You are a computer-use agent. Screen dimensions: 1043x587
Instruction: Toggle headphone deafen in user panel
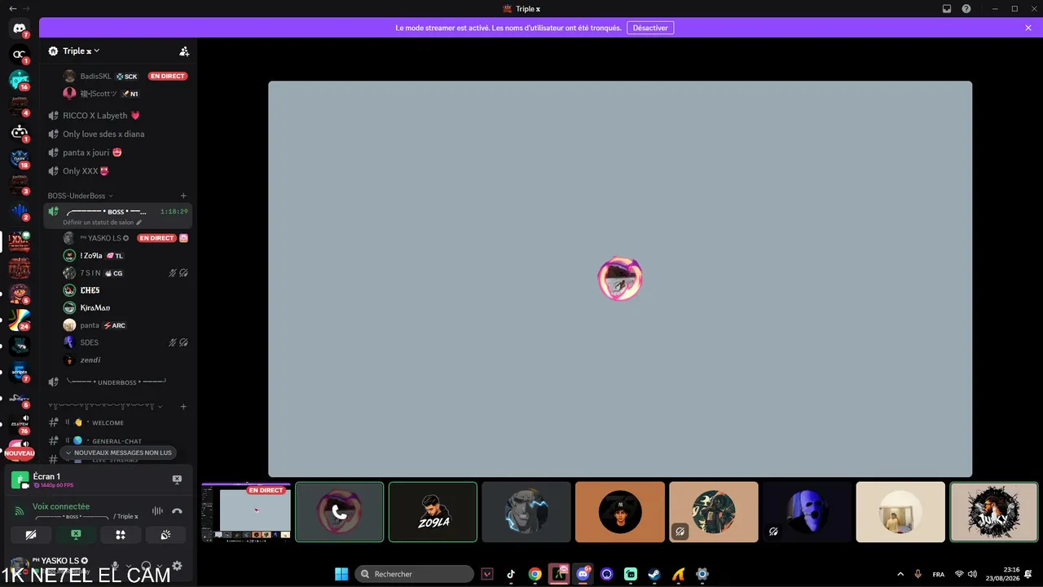[x=146, y=566]
